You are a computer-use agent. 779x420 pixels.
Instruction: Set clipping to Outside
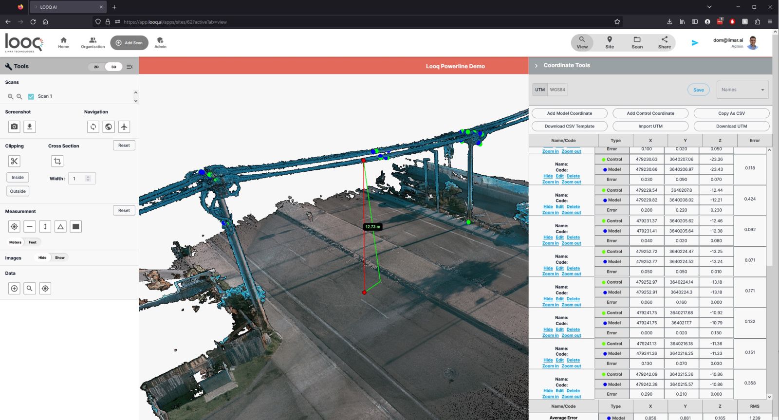tap(18, 191)
